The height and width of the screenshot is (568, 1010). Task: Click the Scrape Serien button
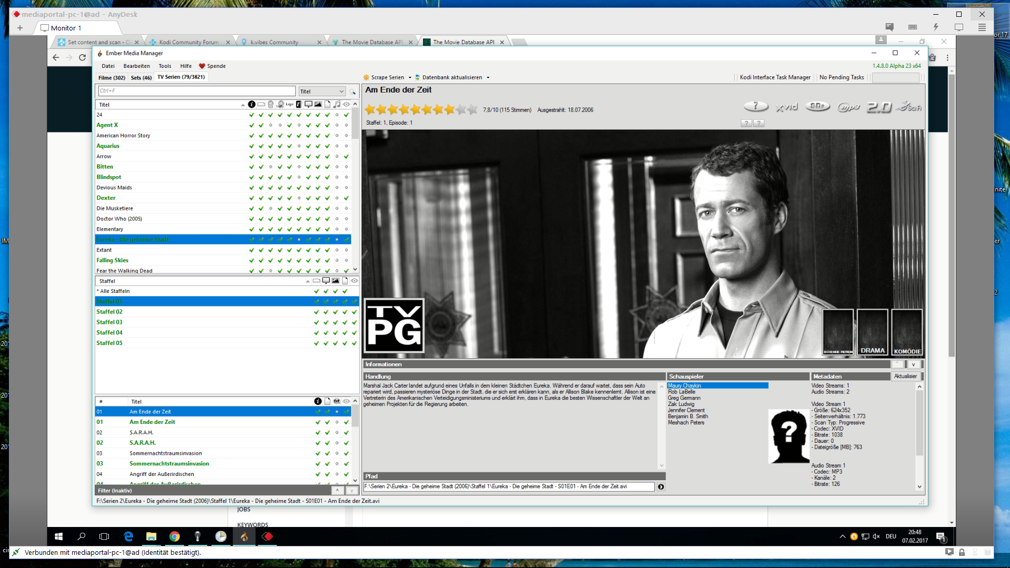384,77
